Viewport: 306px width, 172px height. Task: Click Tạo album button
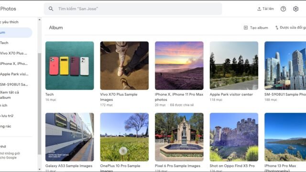(x=256, y=28)
